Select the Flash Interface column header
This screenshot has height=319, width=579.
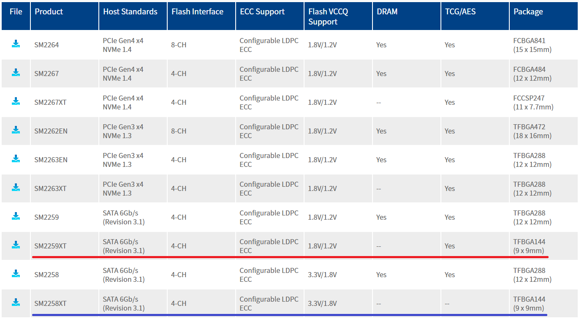pos(197,12)
